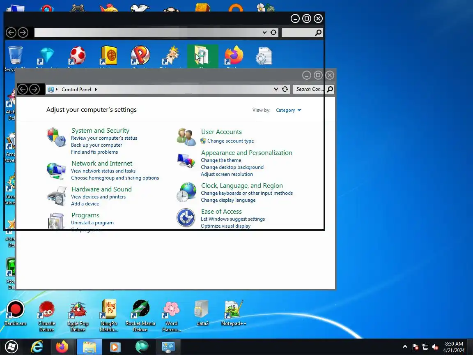This screenshot has width=473, height=355.
Task: Click Let Windows suggest settings
Action: (x=232, y=219)
